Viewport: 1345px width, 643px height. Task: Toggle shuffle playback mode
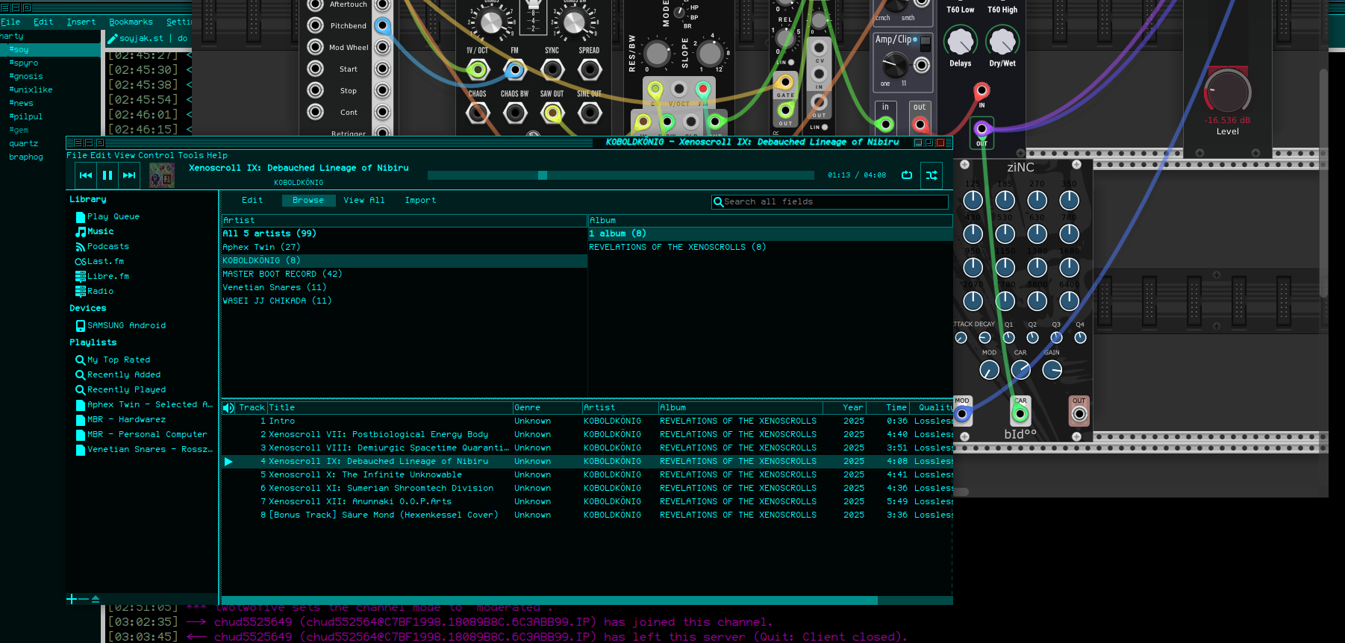(931, 175)
